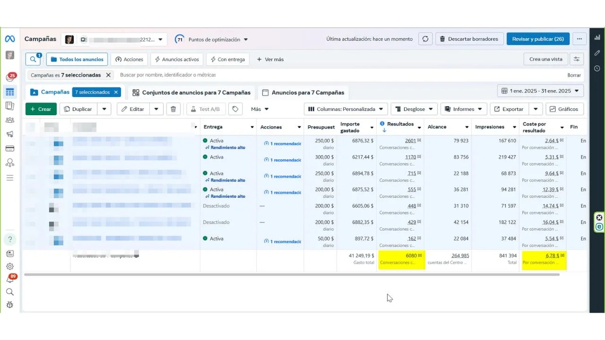Viewport: 605px width, 340px height.
Task: Open the tag label icon button
Action: click(235, 109)
